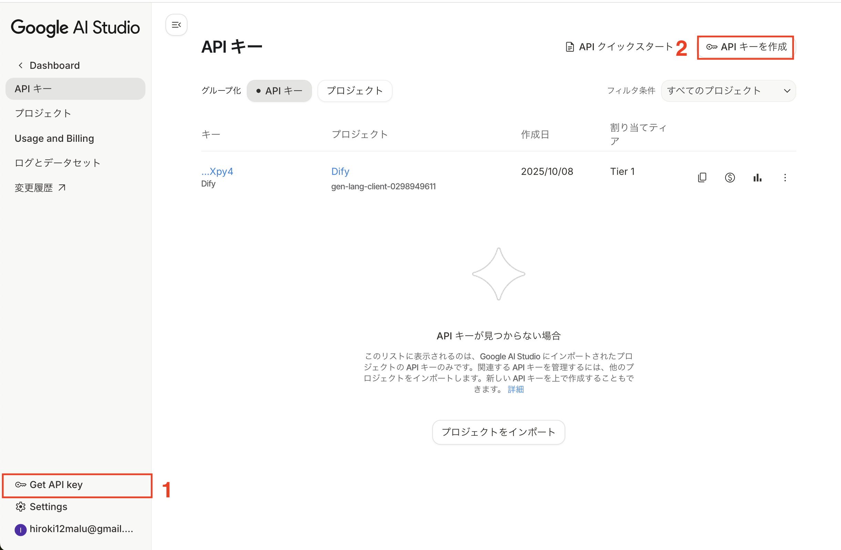Open the three-dot more options menu

pyautogui.click(x=785, y=178)
